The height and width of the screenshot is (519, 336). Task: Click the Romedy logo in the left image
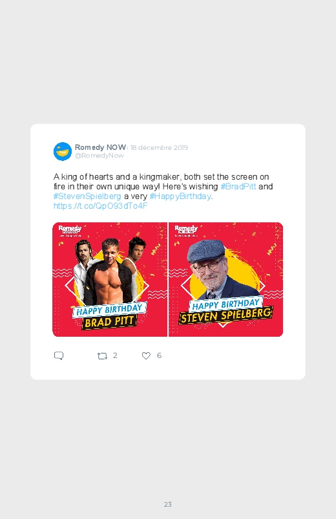70,231
